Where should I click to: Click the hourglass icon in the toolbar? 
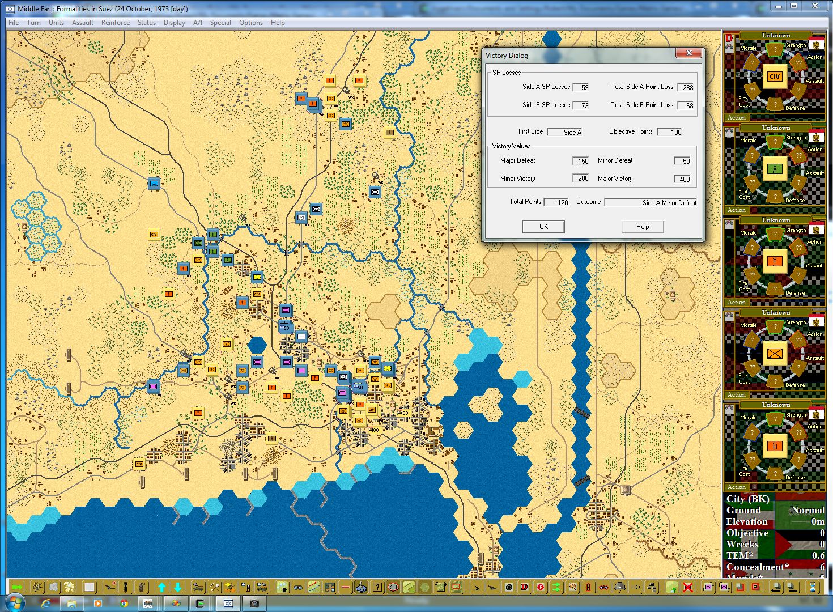[x=814, y=587]
